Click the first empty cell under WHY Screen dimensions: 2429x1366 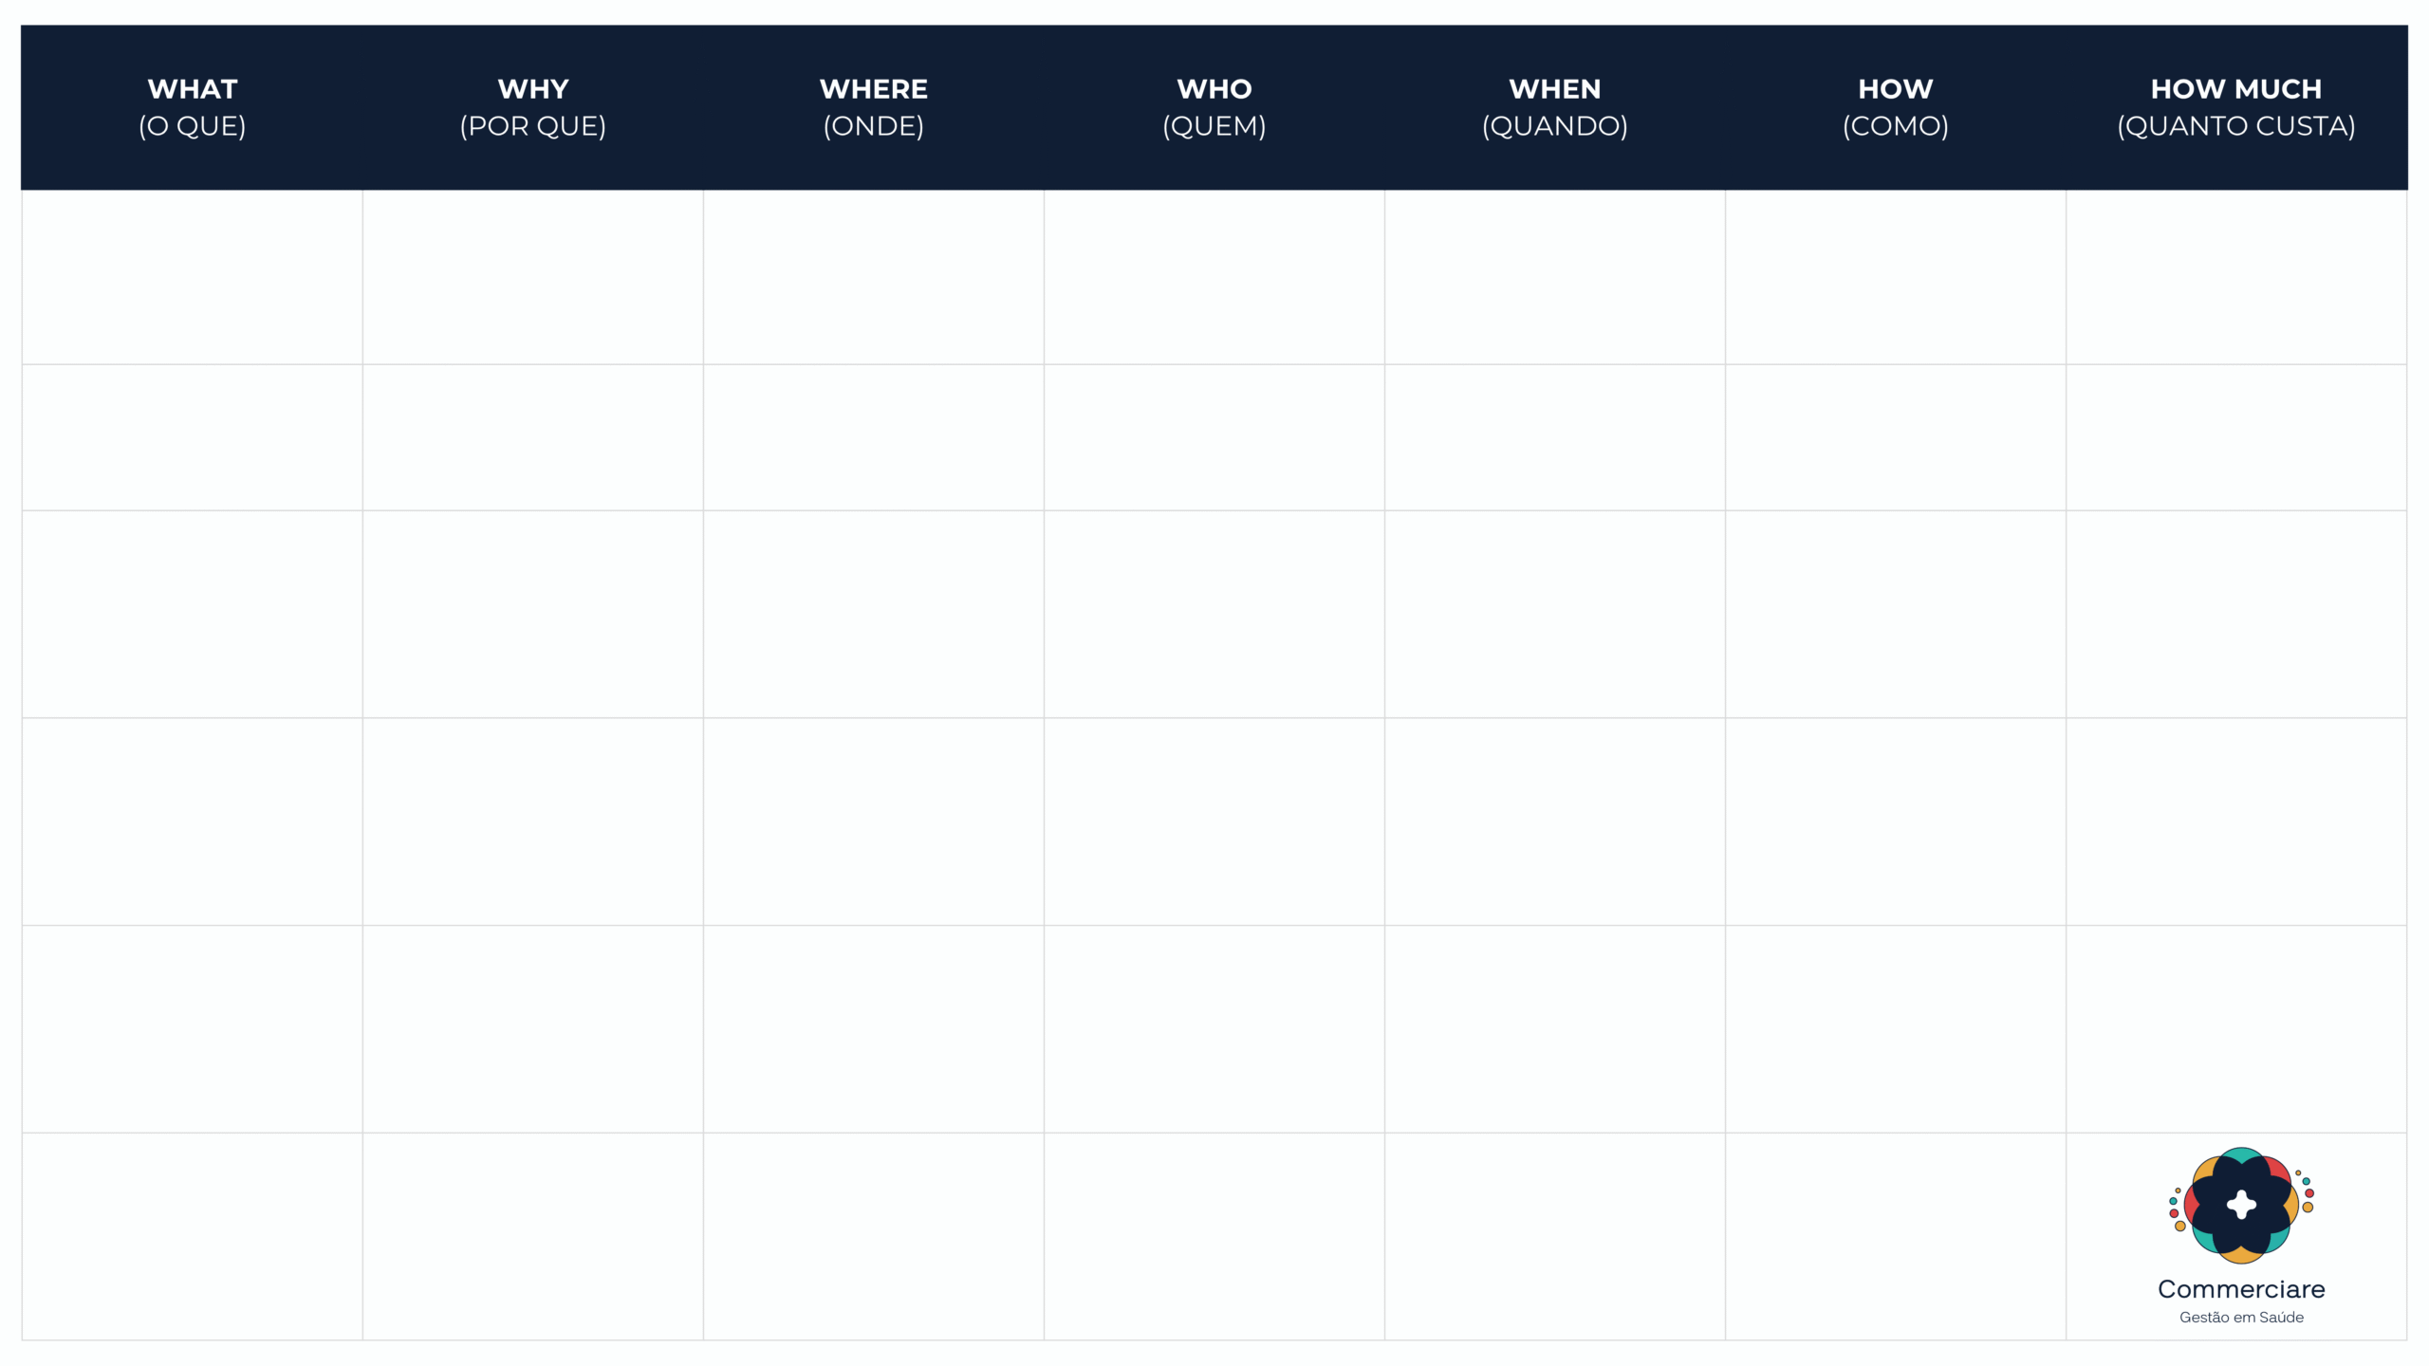[533, 277]
